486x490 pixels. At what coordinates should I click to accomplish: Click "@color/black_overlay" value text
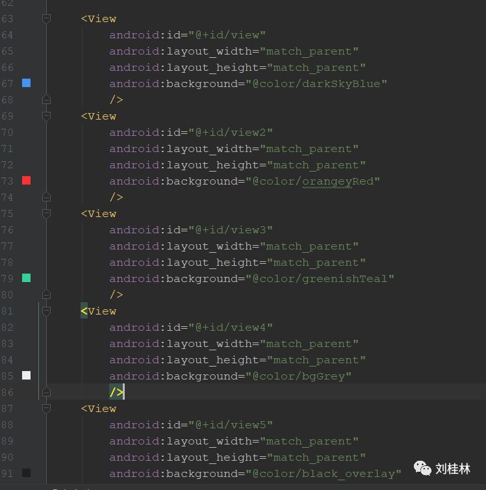click(324, 474)
